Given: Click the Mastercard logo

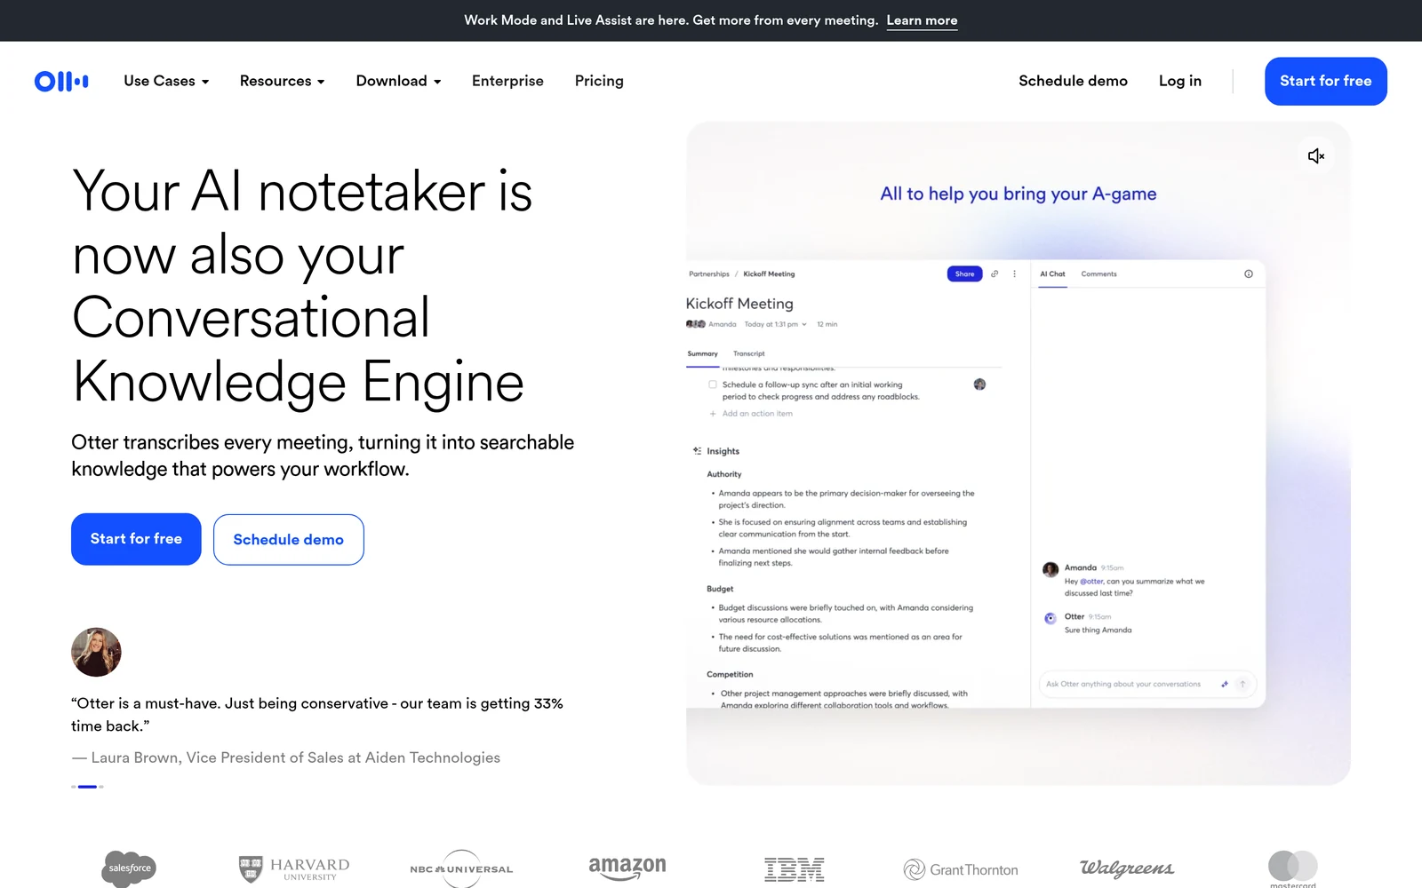Looking at the screenshot, I should (x=1293, y=868).
